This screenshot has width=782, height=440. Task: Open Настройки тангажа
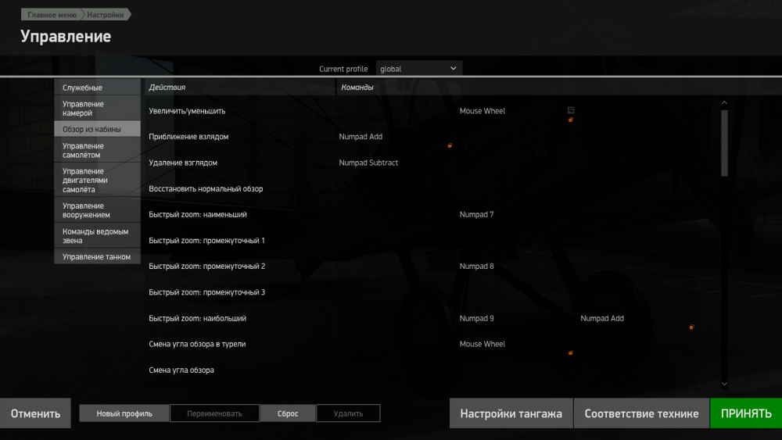tap(511, 413)
